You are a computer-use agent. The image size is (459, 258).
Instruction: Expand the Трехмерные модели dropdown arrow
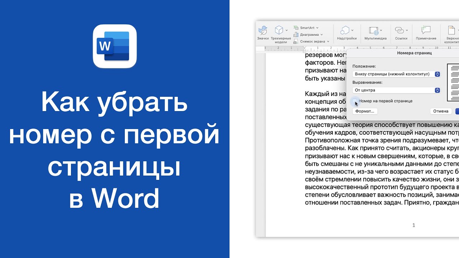[287, 30]
